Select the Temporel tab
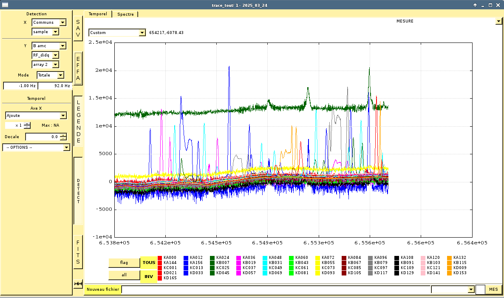Screen dimensions: 504x298 point(98,14)
